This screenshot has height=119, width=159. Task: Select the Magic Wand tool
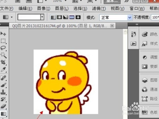coord(3,55)
